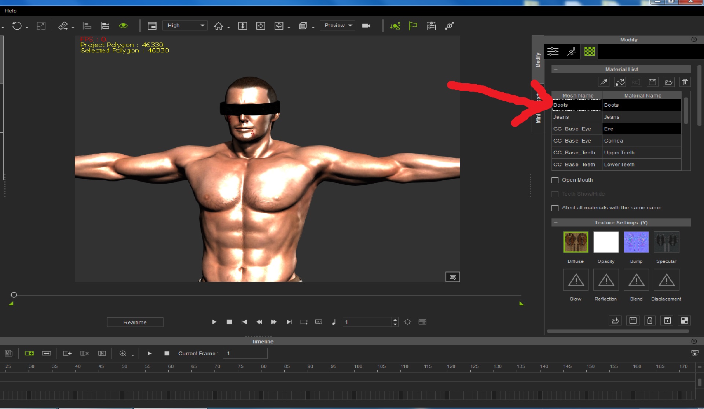Click the play bar position handle

coord(14,295)
